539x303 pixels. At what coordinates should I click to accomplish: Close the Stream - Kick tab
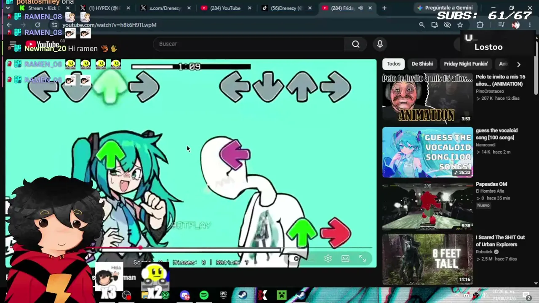point(67,8)
